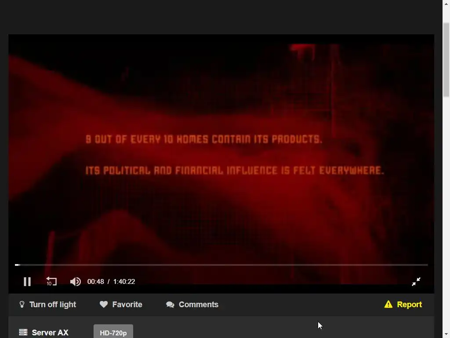Click the Server AX label
The image size is (450, 338).
tap(50, 333)
